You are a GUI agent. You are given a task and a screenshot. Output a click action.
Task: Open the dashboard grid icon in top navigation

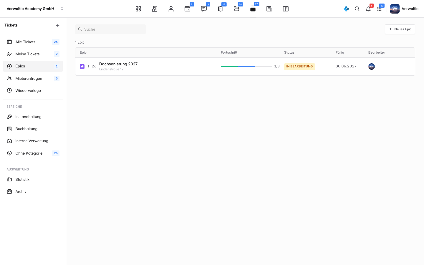(x=138, y=9)
